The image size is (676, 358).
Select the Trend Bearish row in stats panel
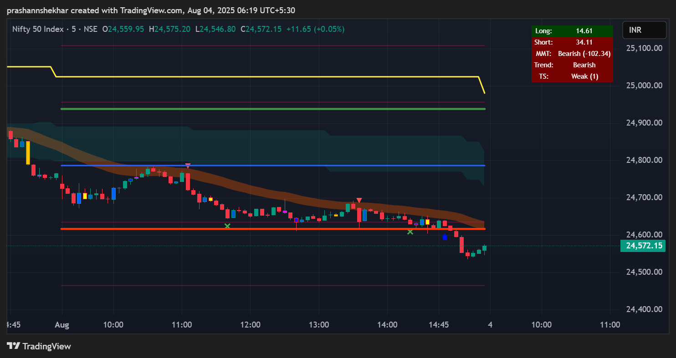(x=572, y=65)
